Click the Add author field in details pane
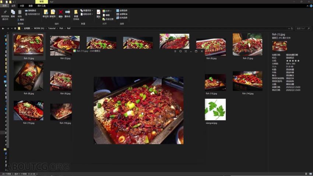This screenshot has width=313, height=176. (290, 73)
